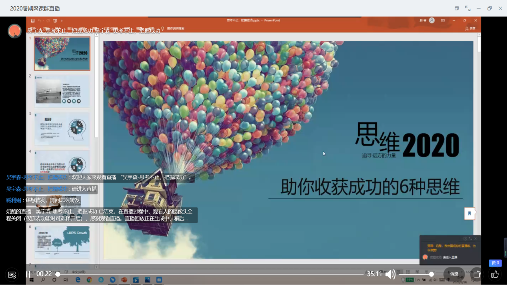The height and width of the screenshot is (285, 507).
Task: Restore down the live player window
Action: click(489, 8)
